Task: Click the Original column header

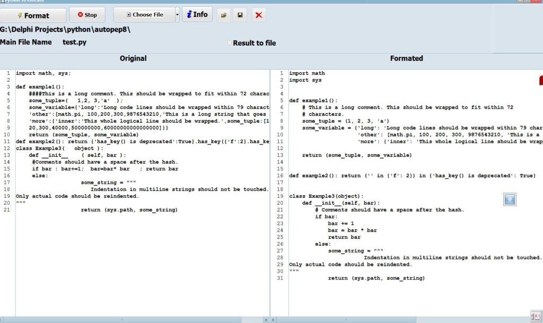Action: pyautogui.click(x=133, y=58)
